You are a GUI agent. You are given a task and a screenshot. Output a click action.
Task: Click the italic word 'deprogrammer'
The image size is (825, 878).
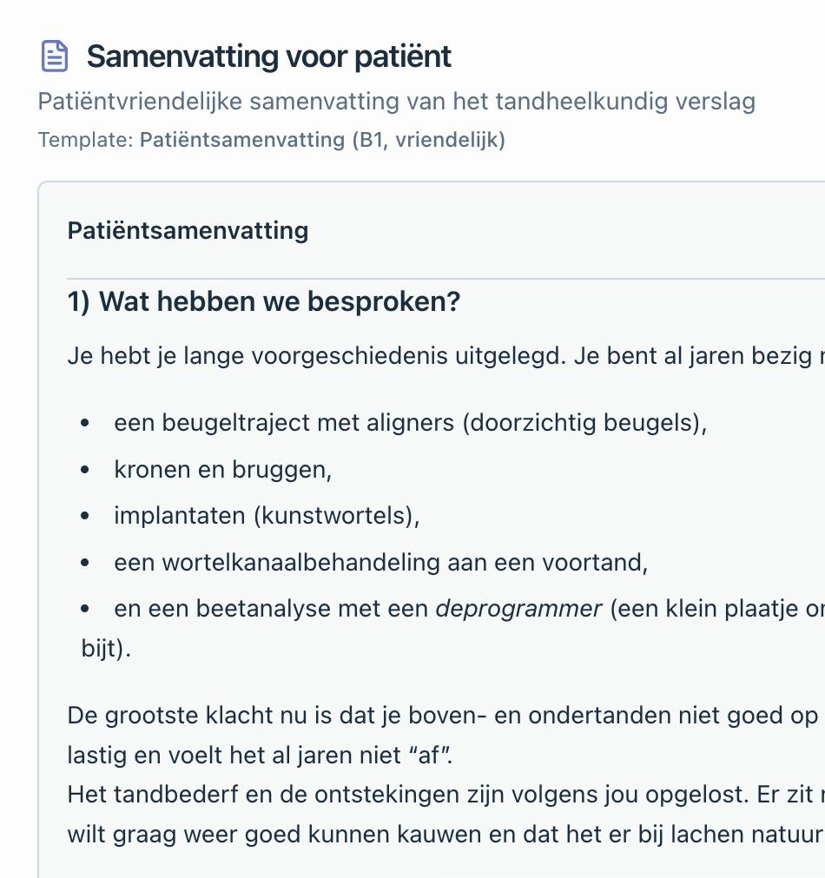[518, 609]
